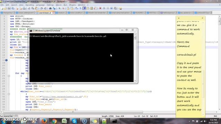The width and height of the screenshot is (221, 124).
Task: Switch to the INSTALL tab
Action: coord(153,13)
